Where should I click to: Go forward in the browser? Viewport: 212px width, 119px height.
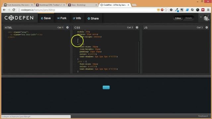[x=9, y=10]
